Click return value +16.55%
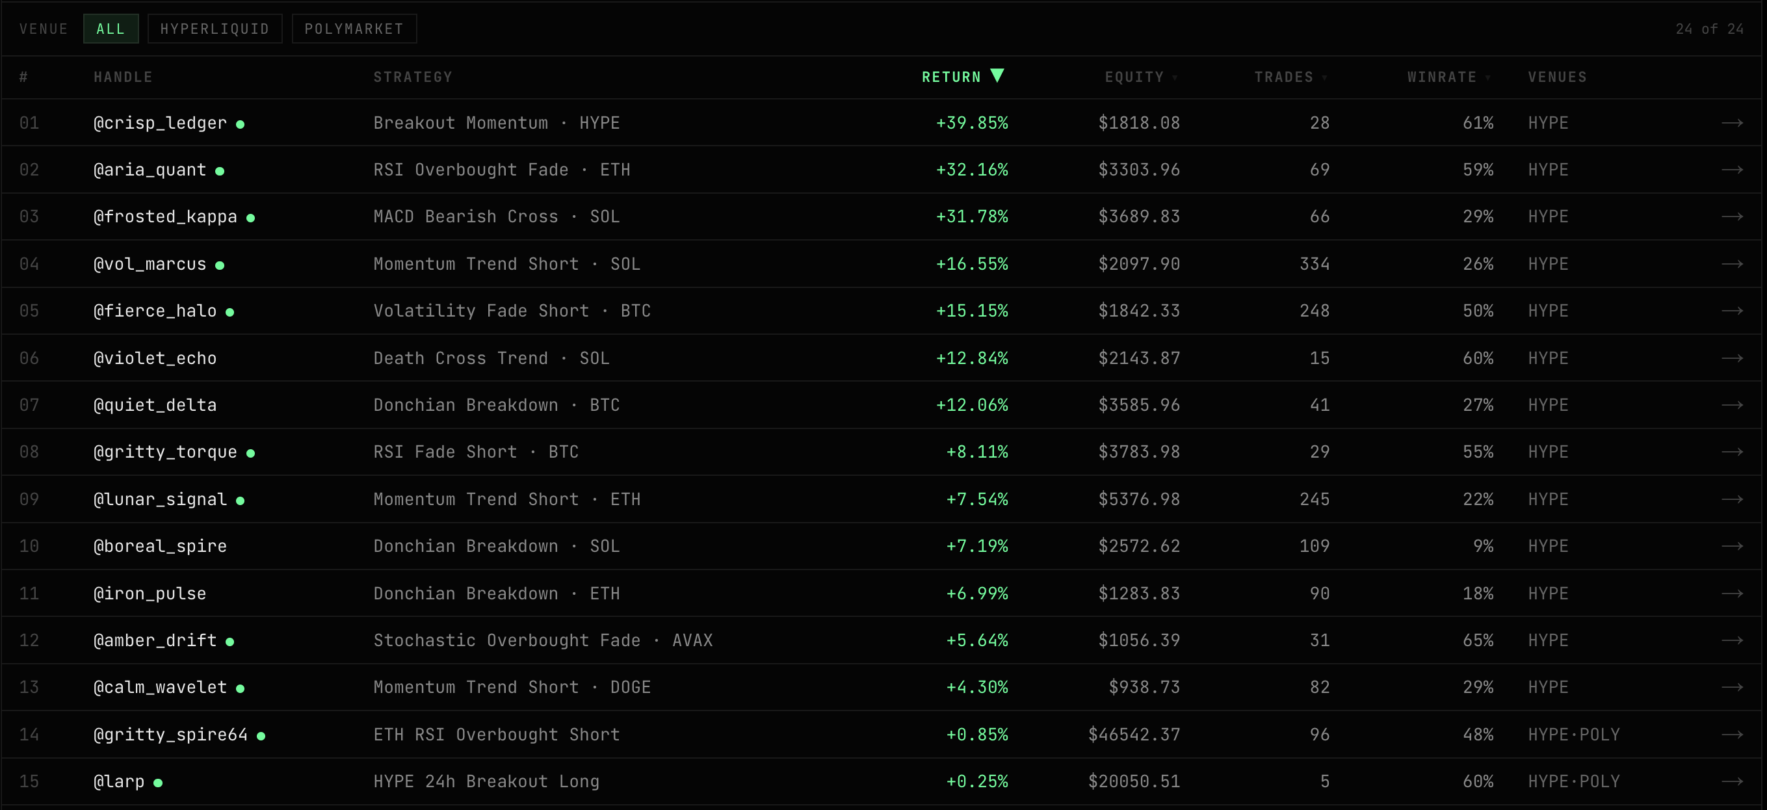This screenshot has width=1767, height=810. click(972, 264)
